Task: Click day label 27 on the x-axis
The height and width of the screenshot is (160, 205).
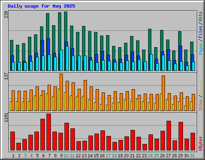Action: [x=168, y=156]
